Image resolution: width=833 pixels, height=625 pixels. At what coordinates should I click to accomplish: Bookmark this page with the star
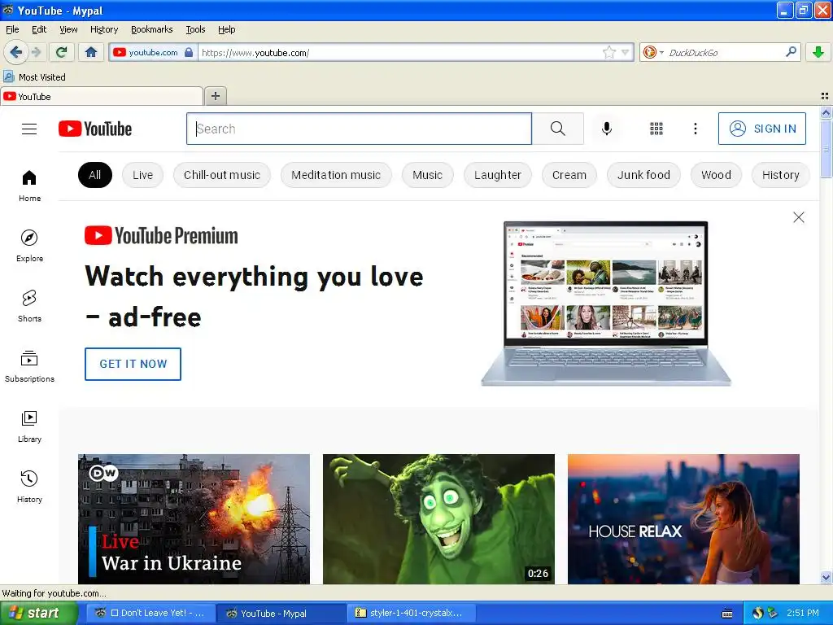tap(608, 52)
